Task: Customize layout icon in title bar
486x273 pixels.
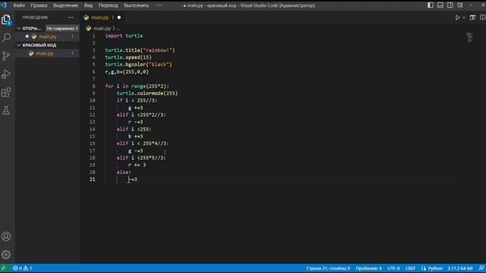Action: tap(460, 5)
